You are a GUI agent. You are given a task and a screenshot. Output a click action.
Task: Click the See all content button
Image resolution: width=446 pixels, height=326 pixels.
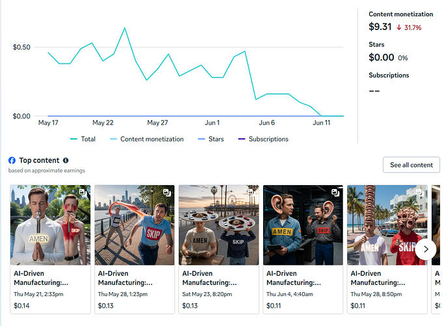click(x=411, y=165)
